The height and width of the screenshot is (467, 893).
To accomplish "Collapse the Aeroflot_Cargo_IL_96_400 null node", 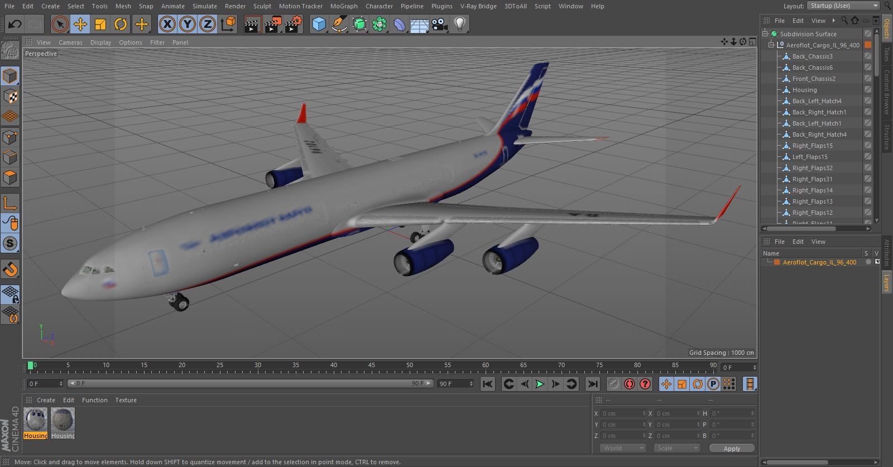I will (x=771, y=45).
